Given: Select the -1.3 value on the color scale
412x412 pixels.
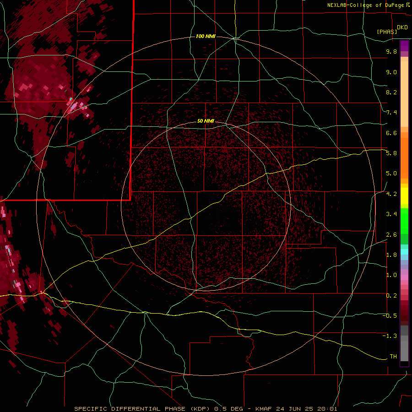Looking at the screenshot, I should [x=390, y=336].
